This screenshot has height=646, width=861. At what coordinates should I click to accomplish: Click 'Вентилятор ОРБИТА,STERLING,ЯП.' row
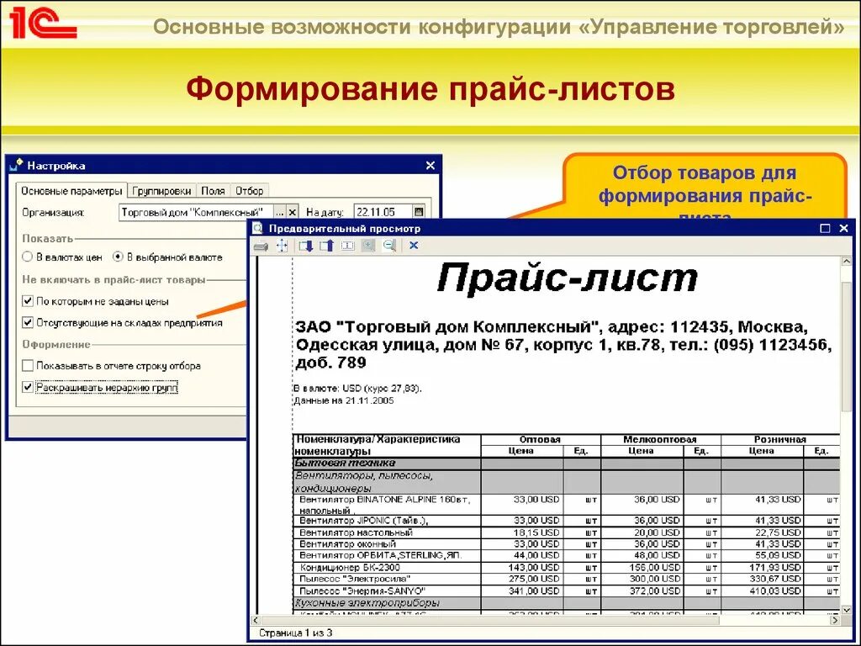tap(566, 555)
